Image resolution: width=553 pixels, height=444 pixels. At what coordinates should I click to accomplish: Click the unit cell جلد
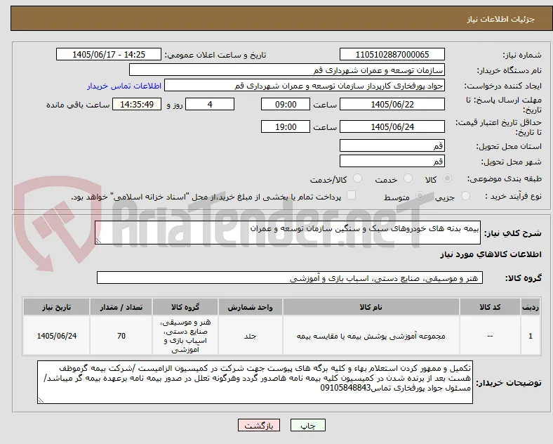click(x=251, y=336)
